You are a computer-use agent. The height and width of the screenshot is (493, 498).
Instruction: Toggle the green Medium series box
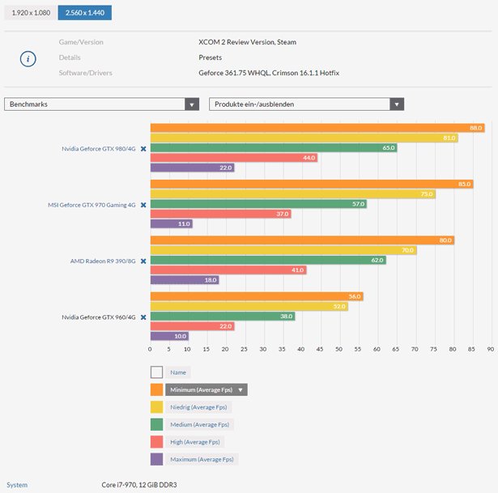coord(156,424)
